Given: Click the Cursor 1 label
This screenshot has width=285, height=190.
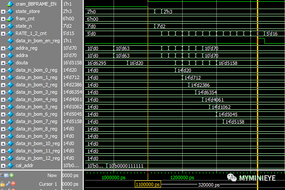Looking at the screenshot, I should (48, 184).
